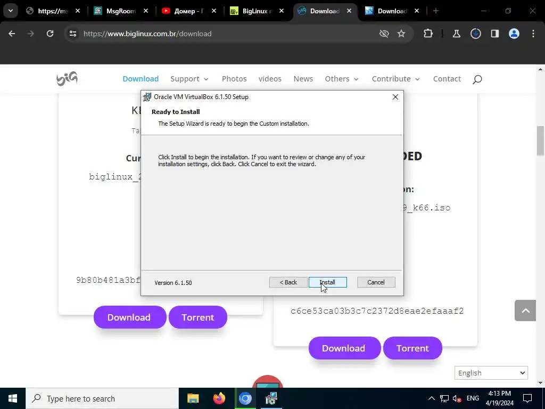Open the Chrome Labs flask icon
545x409 pixels.
[x=456, y=34]
